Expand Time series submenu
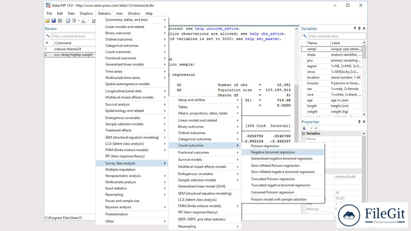Image resolution: width=411 pixels, height=231 pixels. (x=132, y=72)
